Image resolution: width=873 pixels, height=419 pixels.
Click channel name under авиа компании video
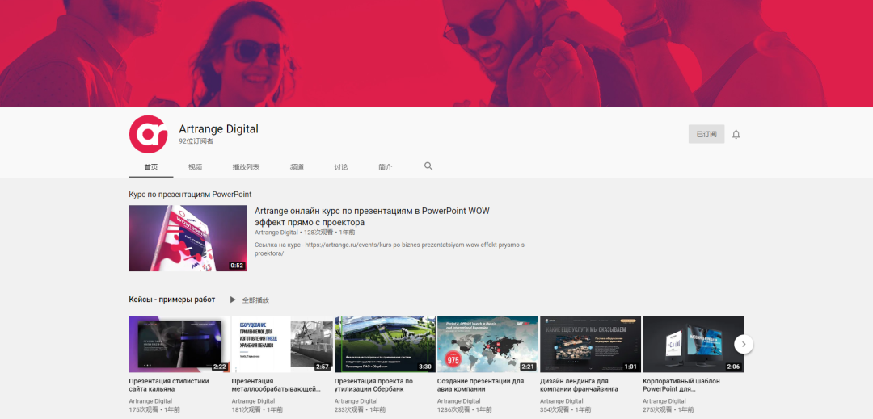point(459,401)
